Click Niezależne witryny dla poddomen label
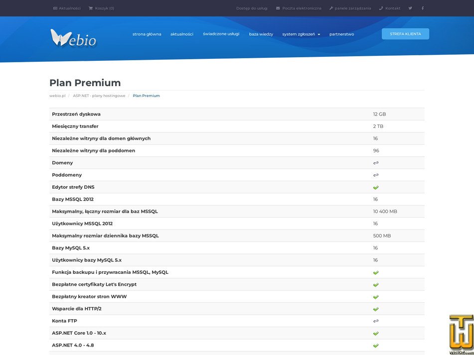This screenshot has width=474, height=355. [x=93, y=151]
